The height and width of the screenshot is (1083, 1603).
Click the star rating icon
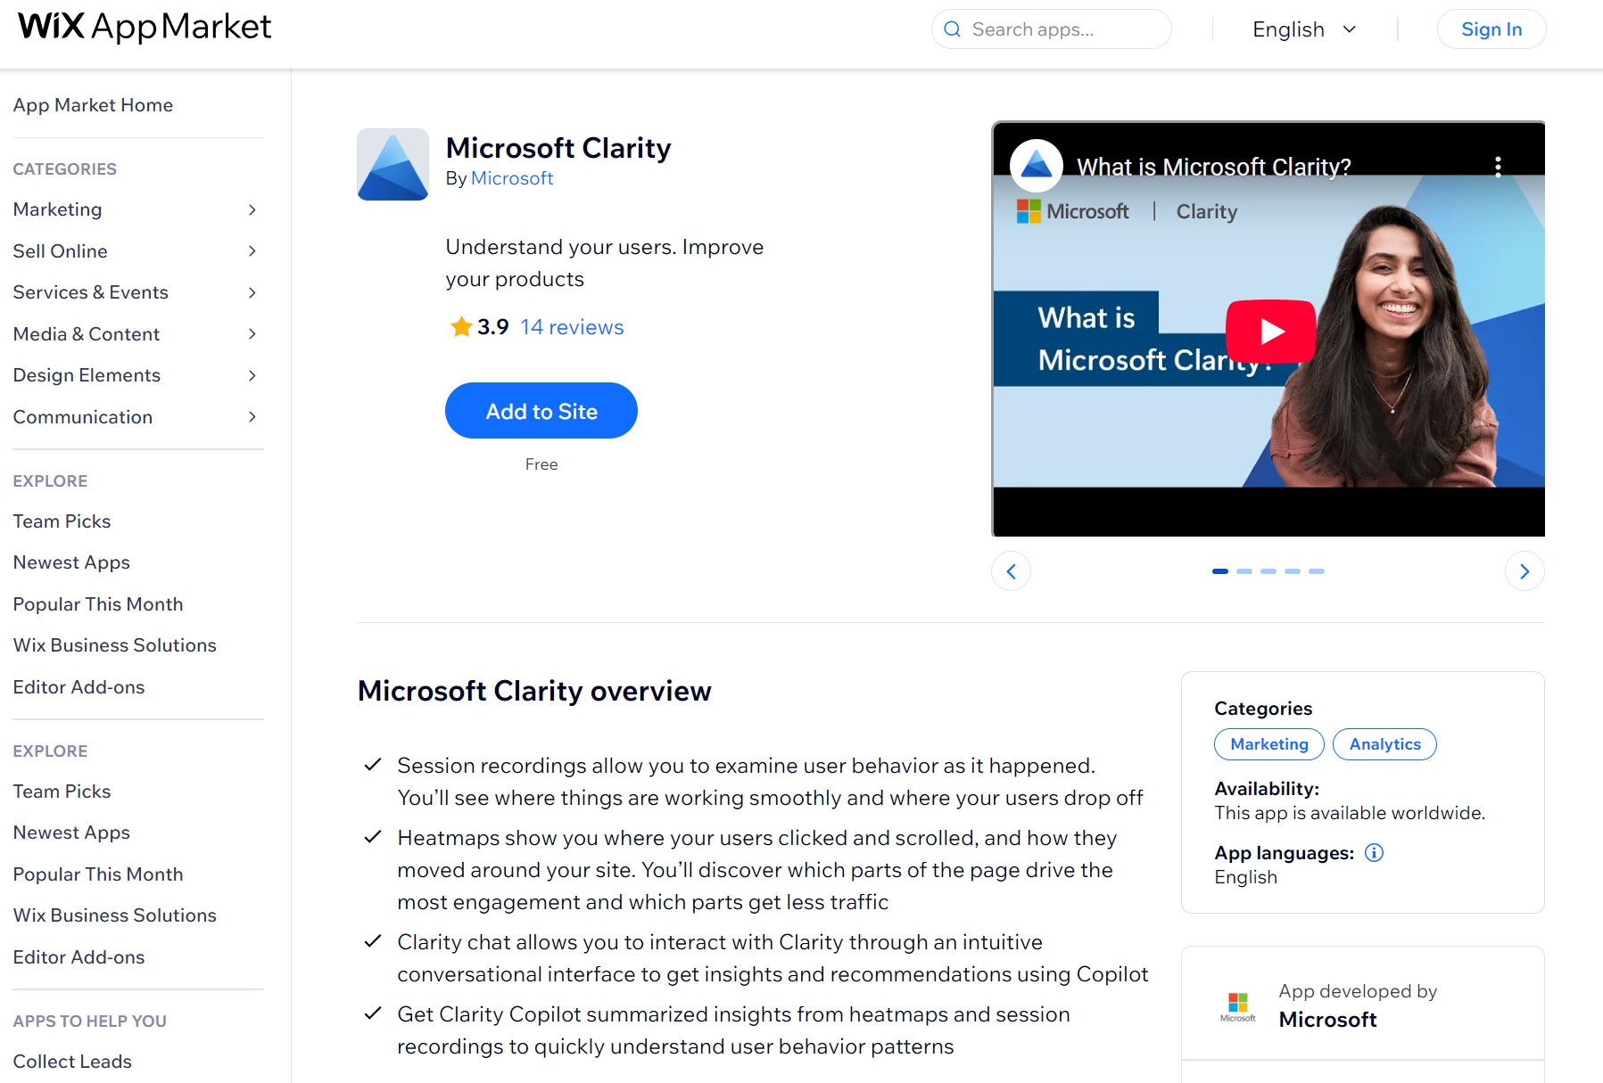pos(461,326)
